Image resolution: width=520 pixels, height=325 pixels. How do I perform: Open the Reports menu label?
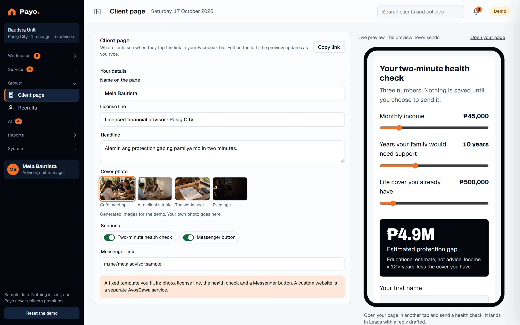click(16, 135)
